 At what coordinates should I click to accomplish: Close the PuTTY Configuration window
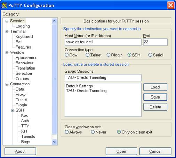point(170,5)
